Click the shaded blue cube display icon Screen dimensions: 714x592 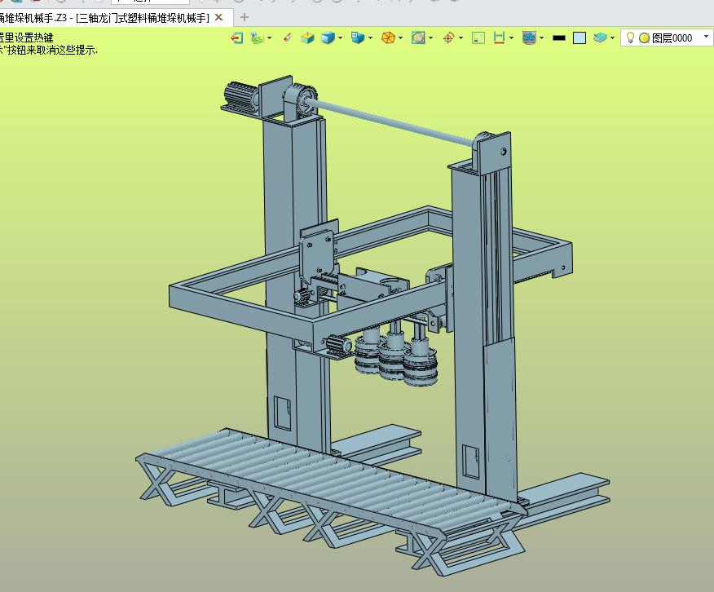[x=328, y=38]
